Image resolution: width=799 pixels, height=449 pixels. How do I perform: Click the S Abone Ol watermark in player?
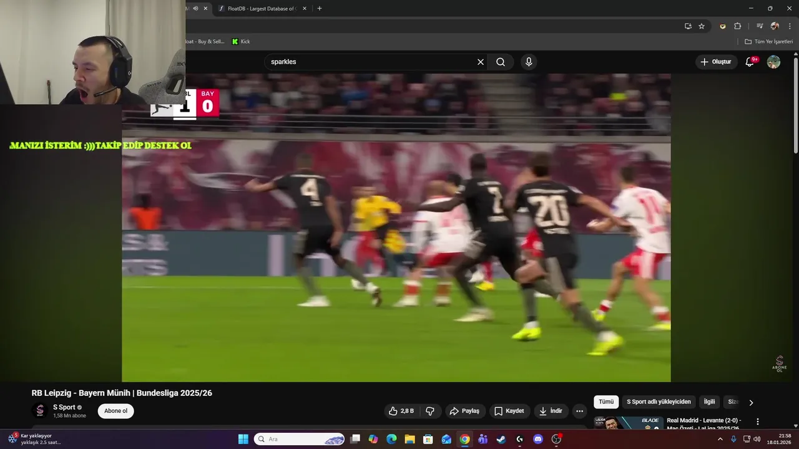(x=779, y=364)
